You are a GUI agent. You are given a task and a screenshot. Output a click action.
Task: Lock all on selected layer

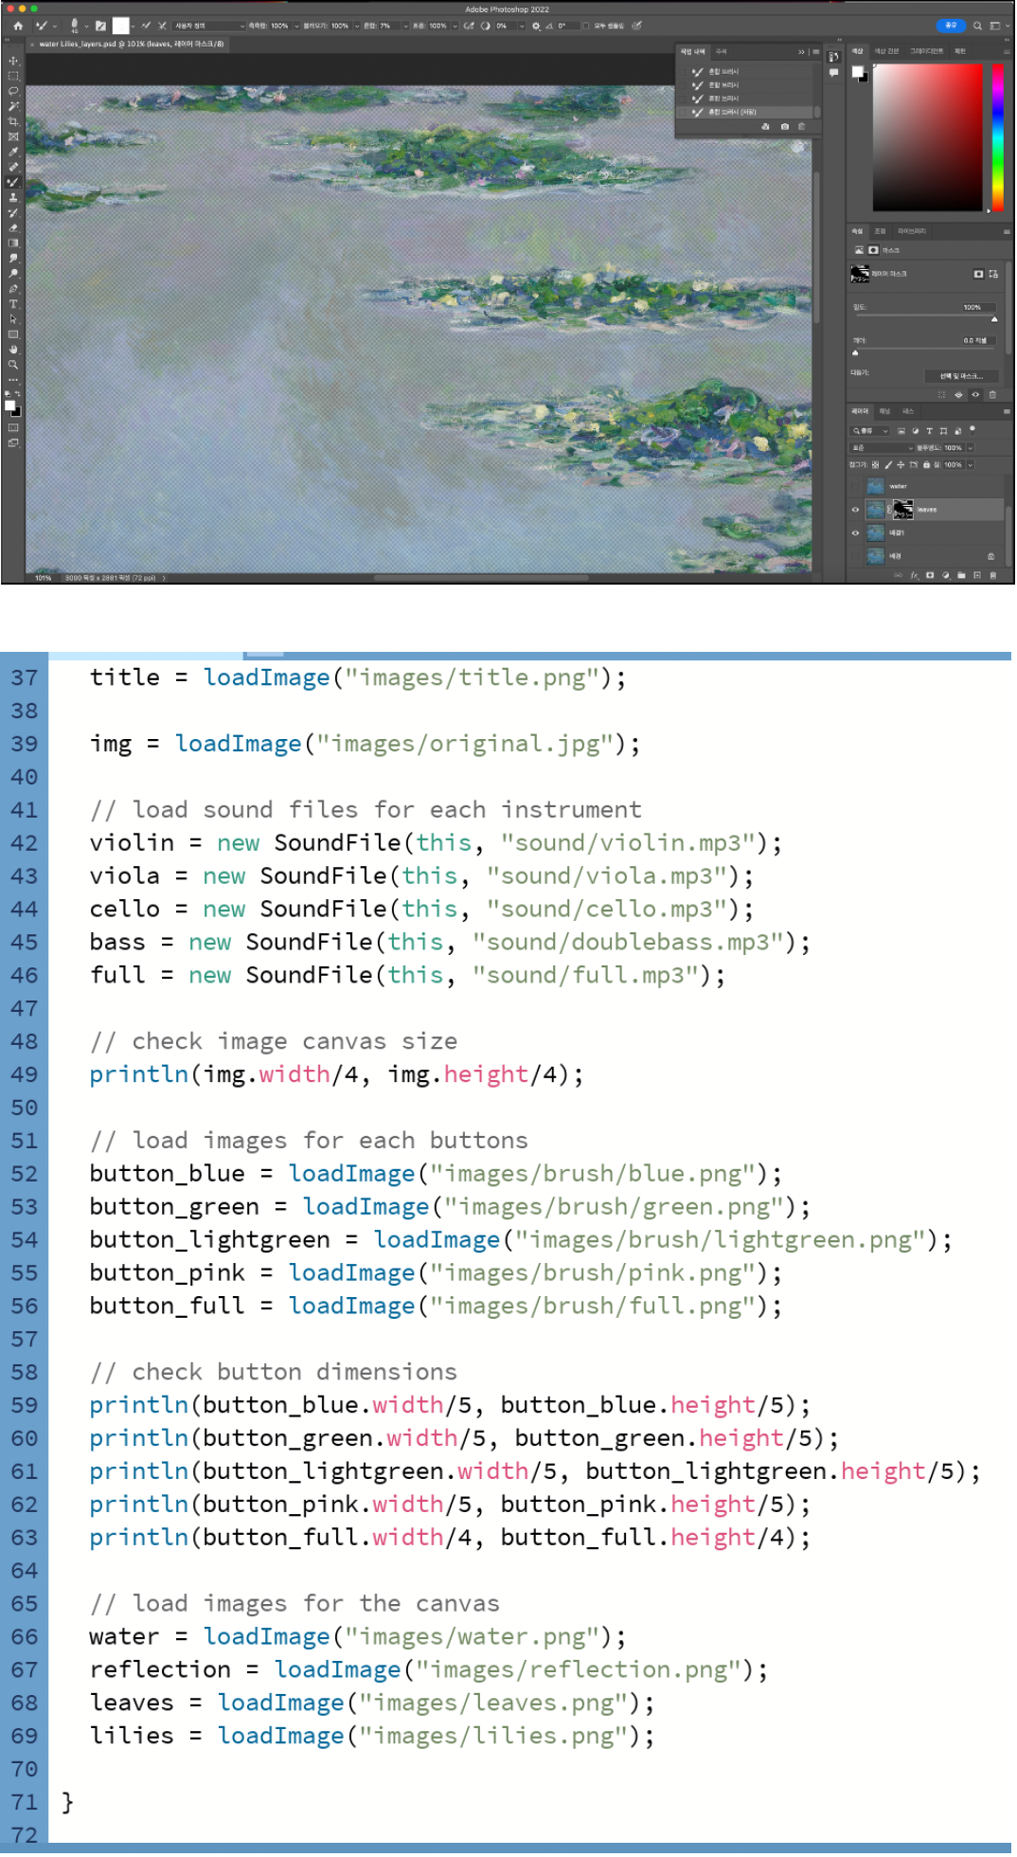coord(926,465)
